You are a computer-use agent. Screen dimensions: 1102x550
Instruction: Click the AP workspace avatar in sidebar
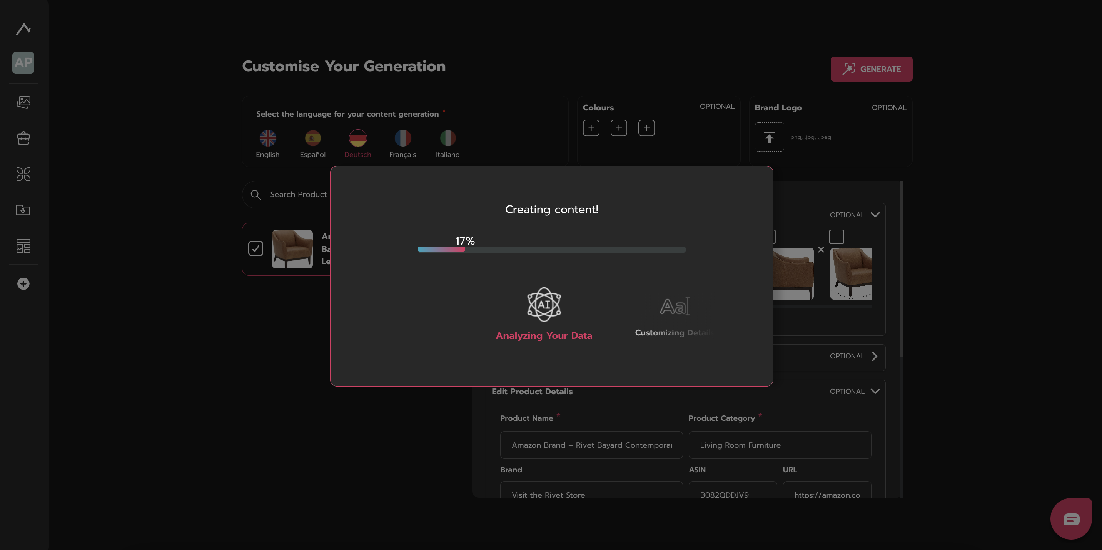[x=23, y=63]
